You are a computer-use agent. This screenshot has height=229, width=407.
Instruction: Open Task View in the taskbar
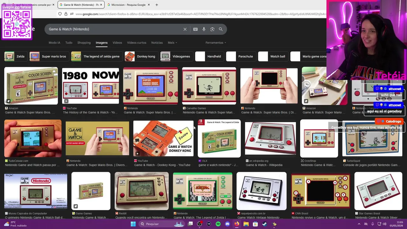[x=190, y=224]
